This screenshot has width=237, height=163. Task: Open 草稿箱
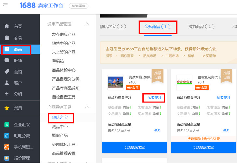point(58,61)
